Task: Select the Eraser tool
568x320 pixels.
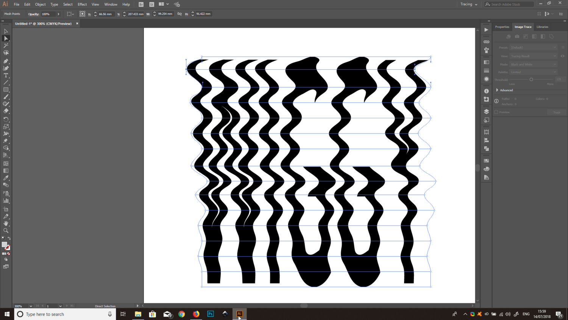Action: tap(6, 111)
